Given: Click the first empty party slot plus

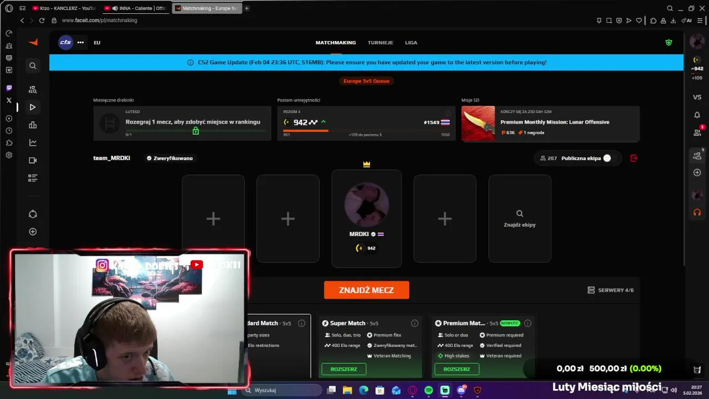Looking at the screenshot, I should 213,219.
